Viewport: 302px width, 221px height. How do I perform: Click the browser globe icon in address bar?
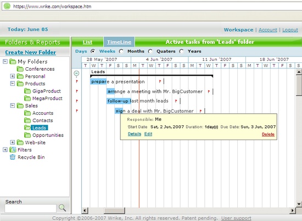tap(7, 6)
